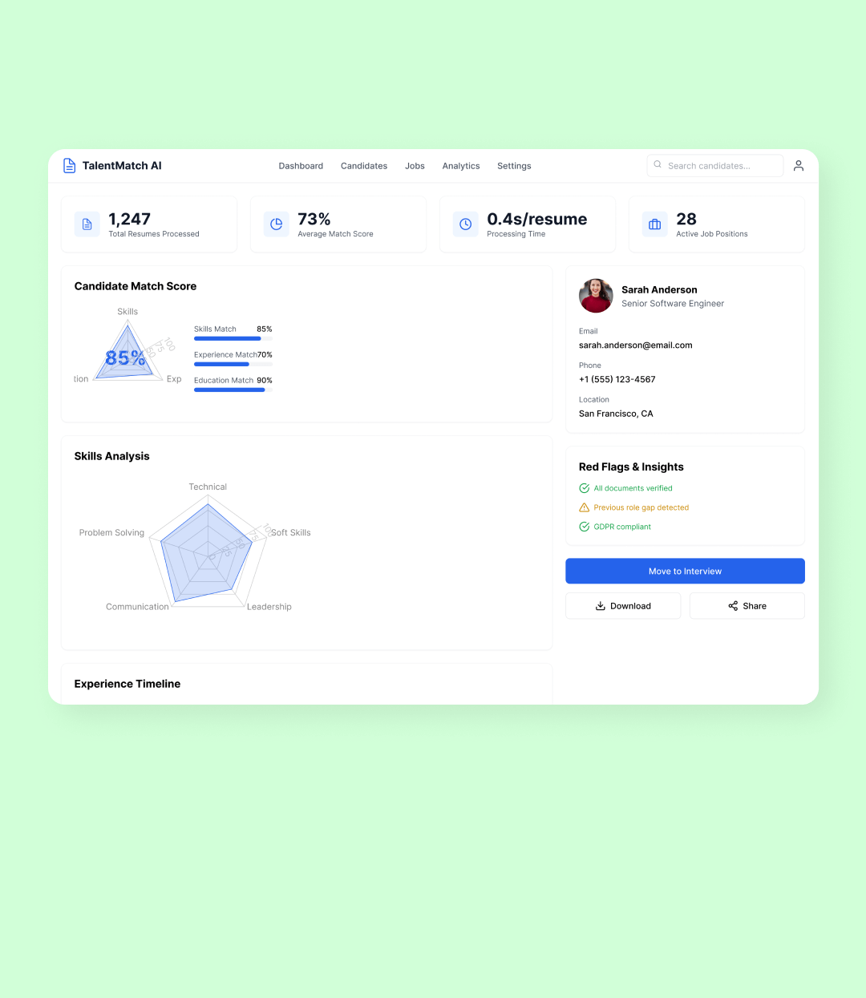Click the check icon for documents verified
This screenshot has height=998, width=866.
click(x=585, y=488)
